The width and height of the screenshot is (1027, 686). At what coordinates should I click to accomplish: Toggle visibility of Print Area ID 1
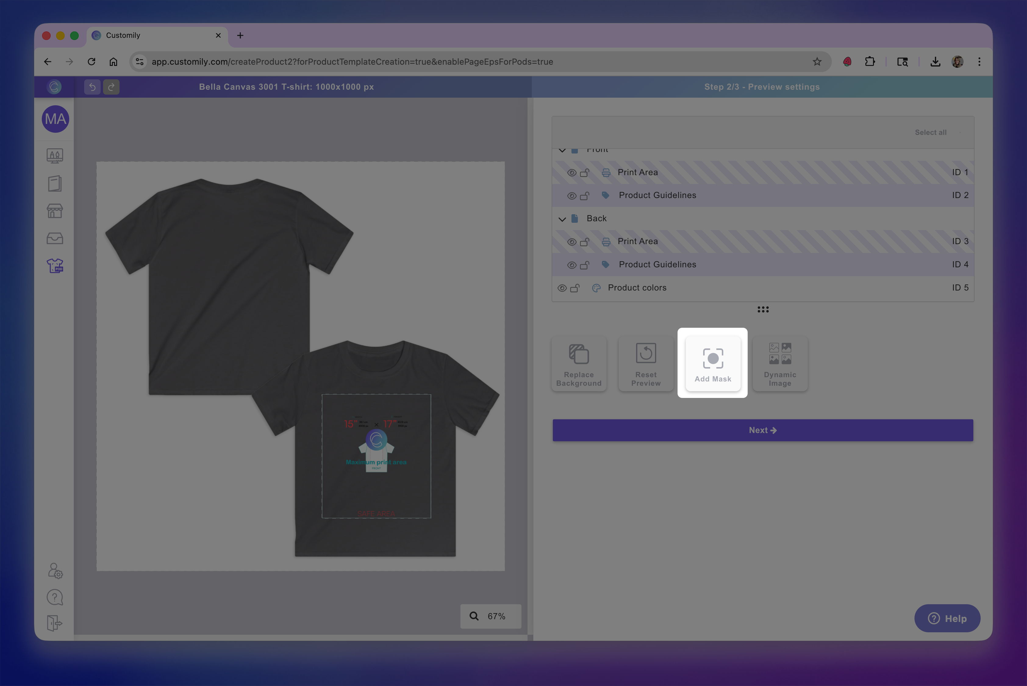click(x=571, y=173)
